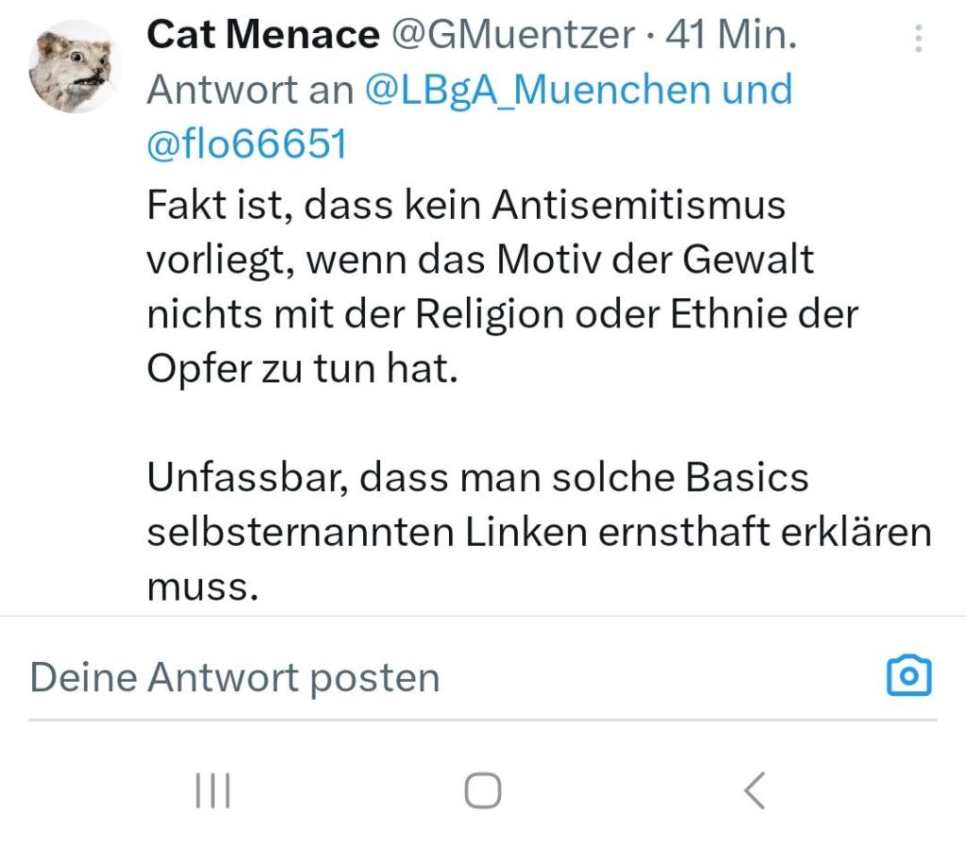Viewport: 966px width, 846px height.
Task: Tap the @GMuentzer handle
Action: click(x=512, y=36)
